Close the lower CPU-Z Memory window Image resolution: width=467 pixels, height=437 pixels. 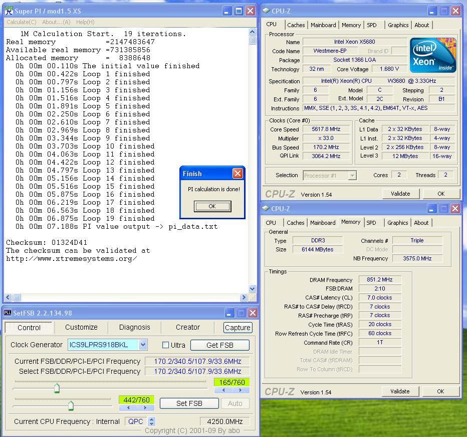pyautogui.click(x=455, y=209)
